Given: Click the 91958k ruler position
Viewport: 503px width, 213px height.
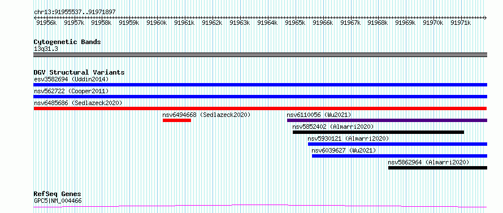Looking at the screenshot, I should click(x=101, y=23).
